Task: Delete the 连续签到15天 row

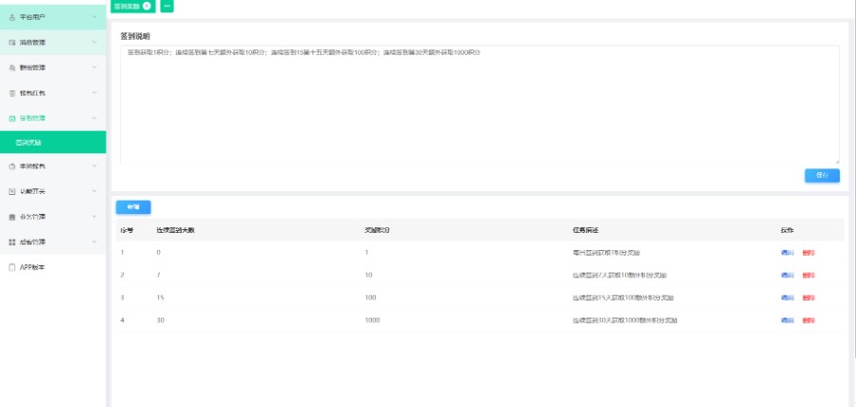Action: point(808,298)
